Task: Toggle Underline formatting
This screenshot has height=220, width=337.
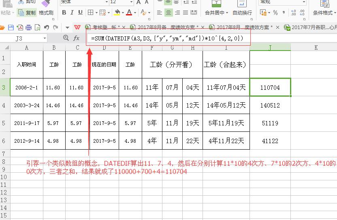Action: tap(80, 13)
